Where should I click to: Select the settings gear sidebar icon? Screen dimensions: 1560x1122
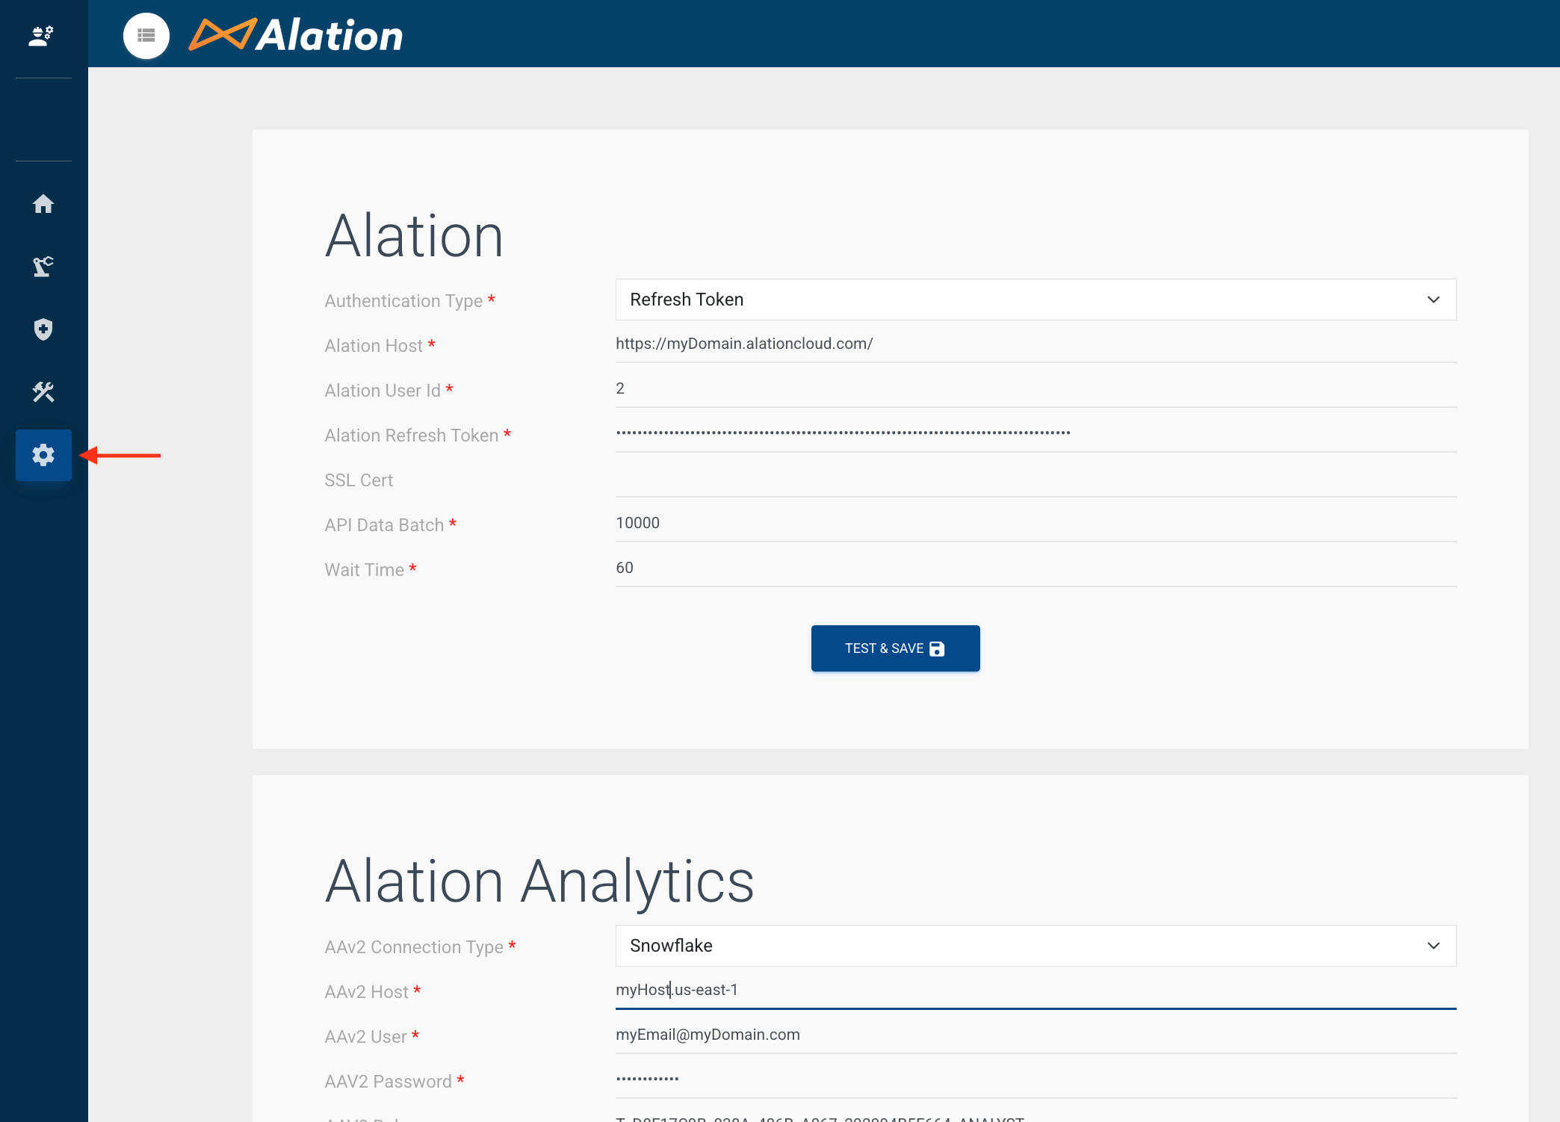43,455
